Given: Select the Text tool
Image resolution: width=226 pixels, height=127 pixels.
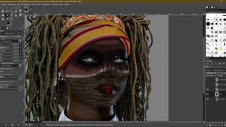Looking at the screenshot, I should (x=3, y=19).
